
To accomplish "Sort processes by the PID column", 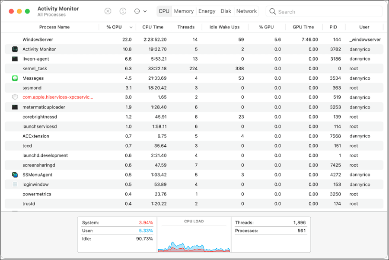I will click(333, 27).
